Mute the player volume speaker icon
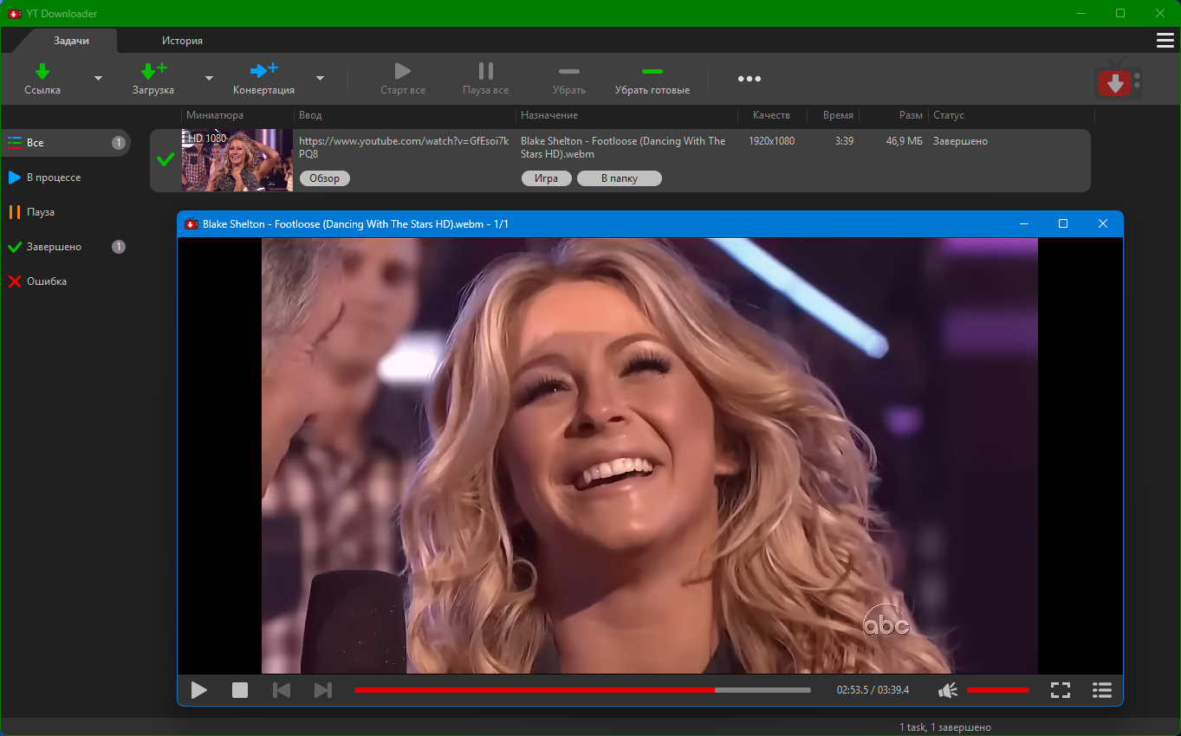 [x=948, y=690]
